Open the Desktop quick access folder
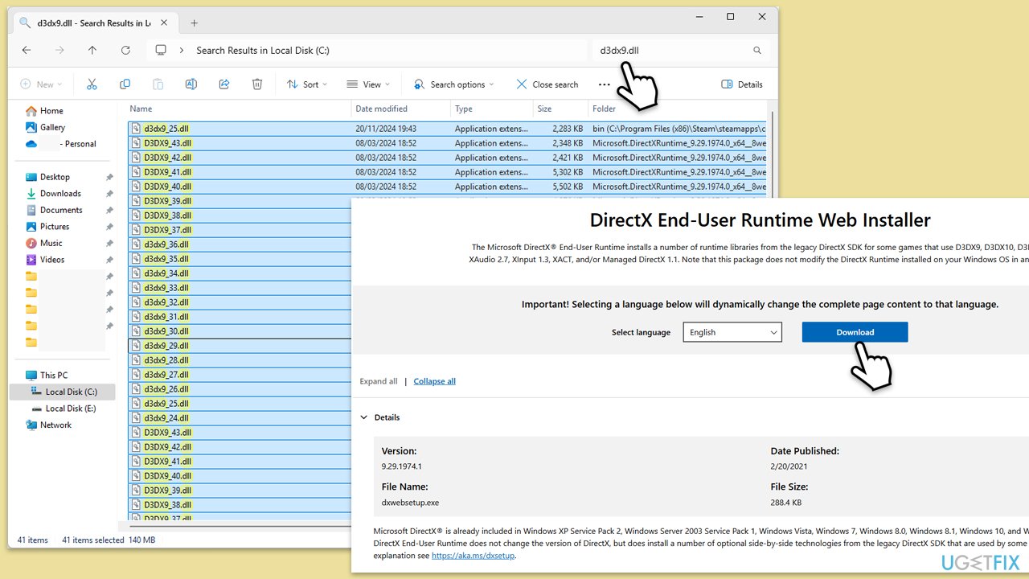Image resolution: width=1029 pixels, height=579 pixels. click(55, 177)
